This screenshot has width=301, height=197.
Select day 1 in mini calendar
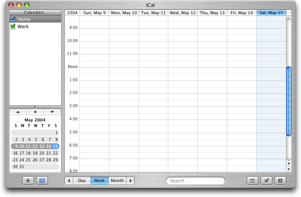point(57,133)
